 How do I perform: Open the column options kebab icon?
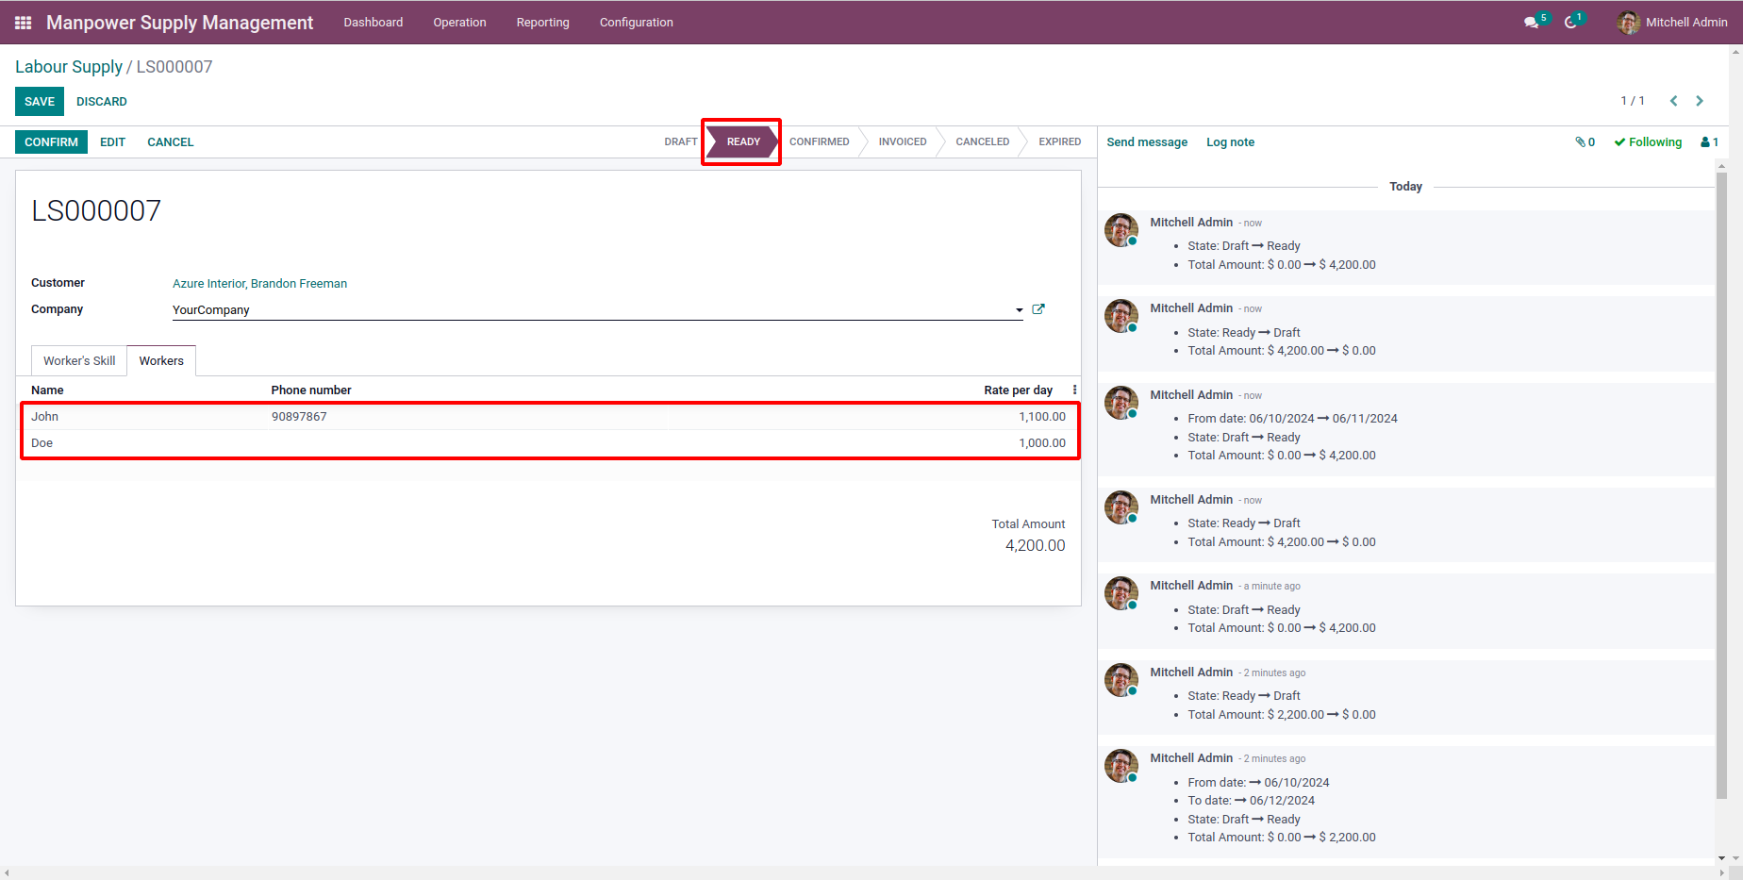point(1074,390)
